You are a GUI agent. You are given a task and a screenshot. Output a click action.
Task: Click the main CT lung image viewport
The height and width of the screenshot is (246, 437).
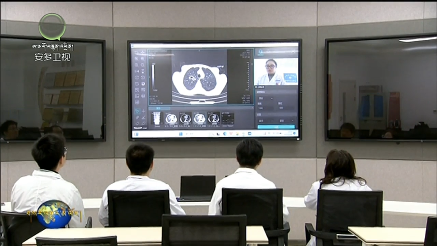[200, 79]
